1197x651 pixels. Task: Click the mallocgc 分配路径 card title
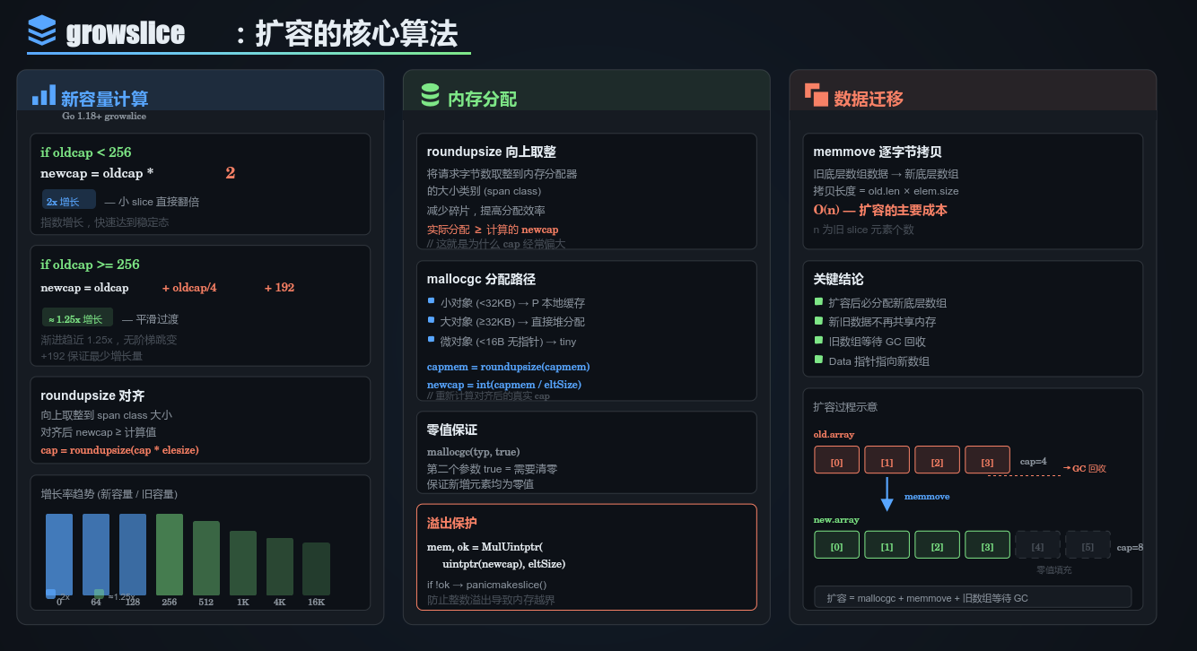click(481, 280)
